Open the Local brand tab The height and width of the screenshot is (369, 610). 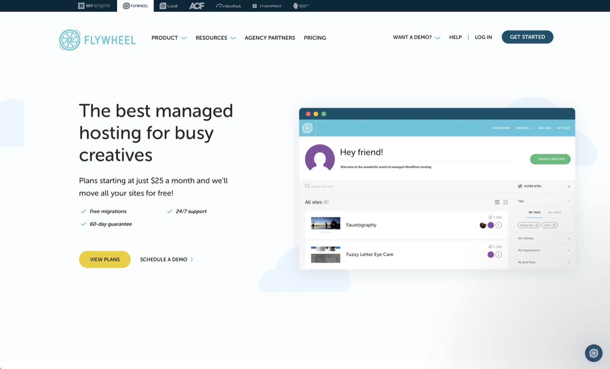[169, 6]
